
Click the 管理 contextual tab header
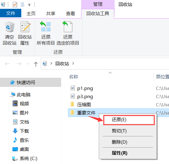click(x=98, y=4)
